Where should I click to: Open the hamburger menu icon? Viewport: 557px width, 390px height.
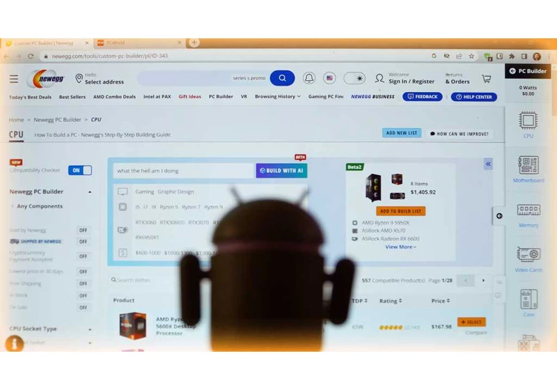(14, 79)
